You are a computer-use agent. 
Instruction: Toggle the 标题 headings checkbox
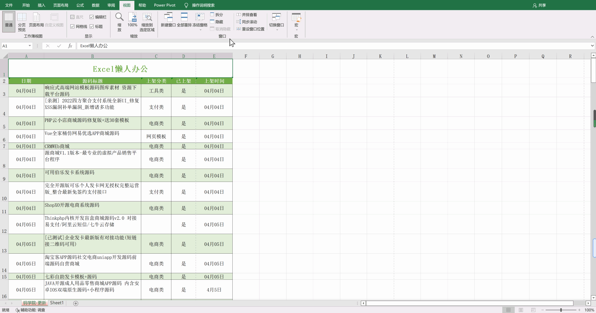[x=96, y=26]
